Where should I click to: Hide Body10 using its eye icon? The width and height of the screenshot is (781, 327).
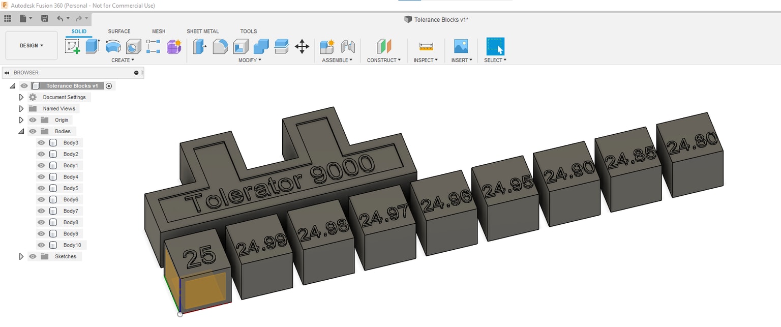[x=42, y=245]
